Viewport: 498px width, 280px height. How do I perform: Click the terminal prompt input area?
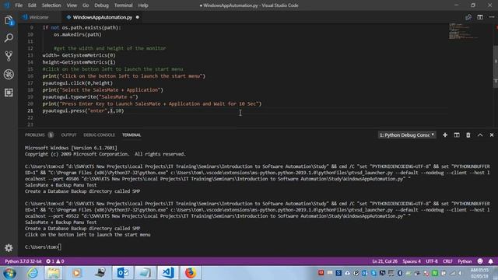click(x=60, y=247)
